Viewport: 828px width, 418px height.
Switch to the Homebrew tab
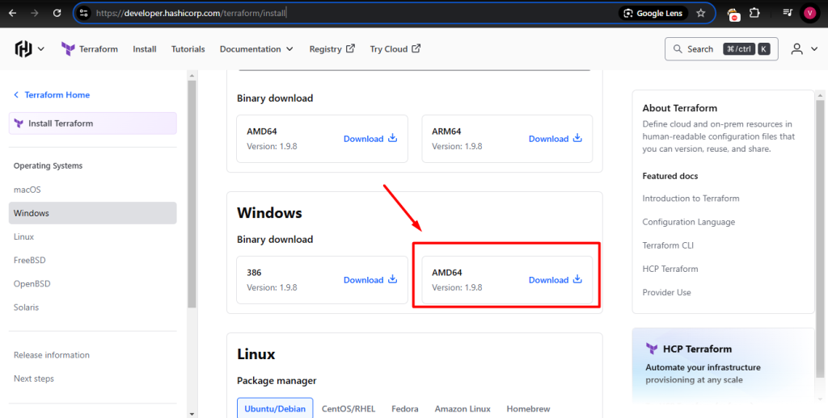528,409
